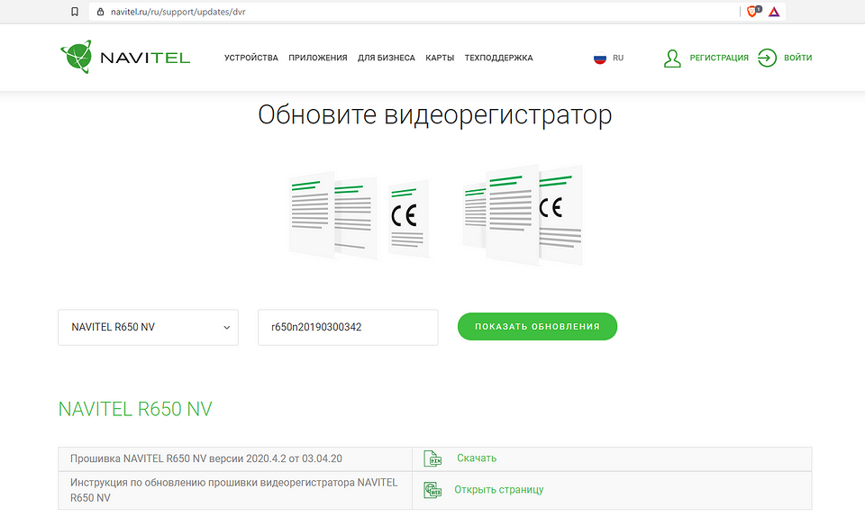Image resolution: width=865 pixels, height=526 pixels.
Task: Click the ПОКАЗАТЬ ОБНОВЛЕНИЯ button
Action: (537, 326)
